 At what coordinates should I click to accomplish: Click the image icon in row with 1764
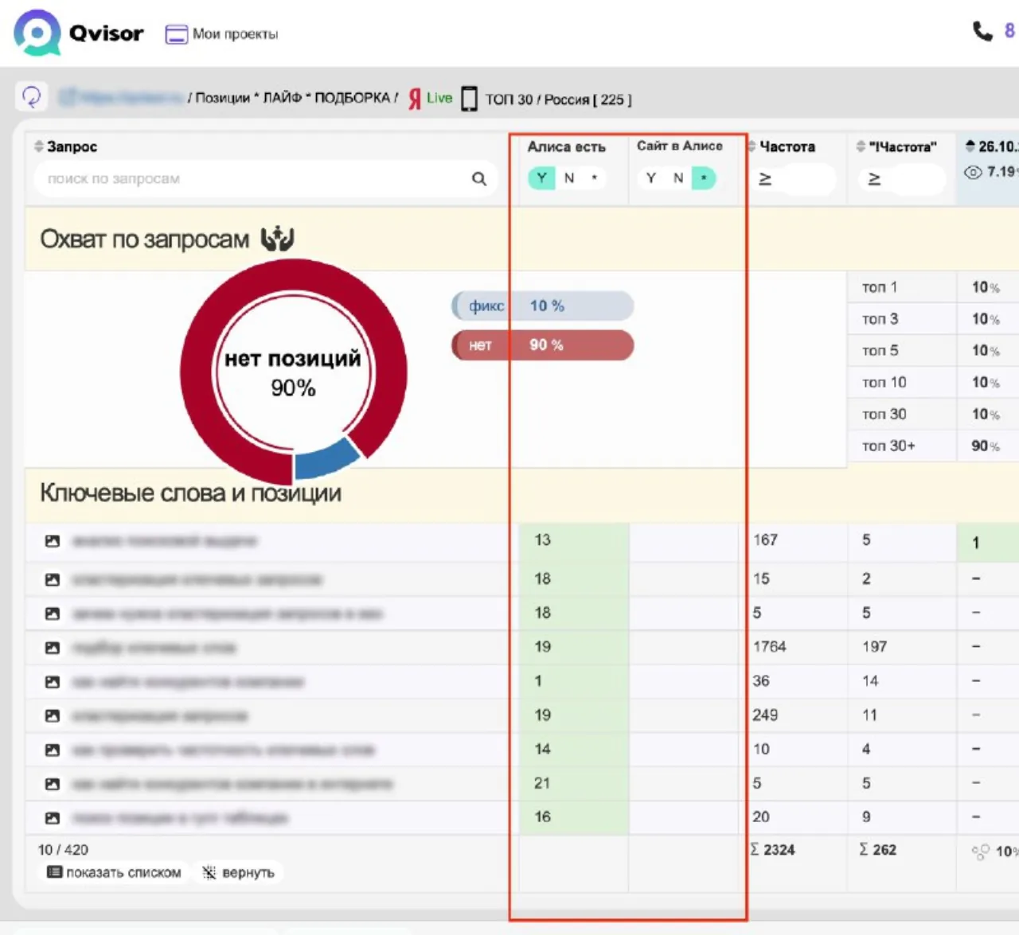pos(53,648)
